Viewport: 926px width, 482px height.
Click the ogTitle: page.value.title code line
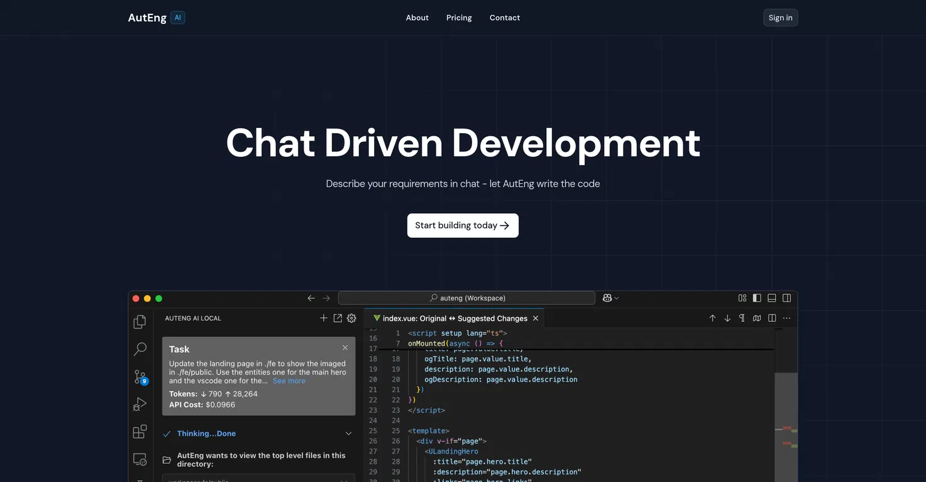point(478,359)
